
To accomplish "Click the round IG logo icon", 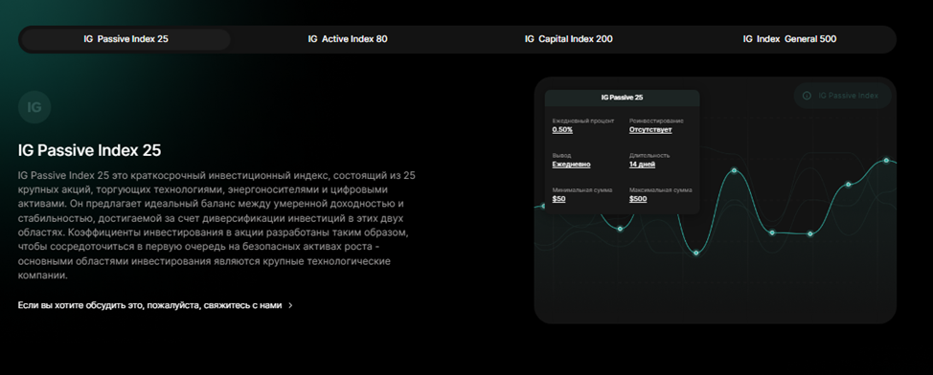I will click(x=34, y=107).
